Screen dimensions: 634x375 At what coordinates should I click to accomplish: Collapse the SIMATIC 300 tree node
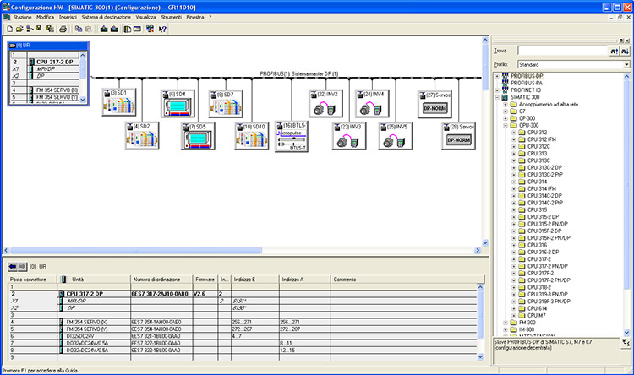497,97
